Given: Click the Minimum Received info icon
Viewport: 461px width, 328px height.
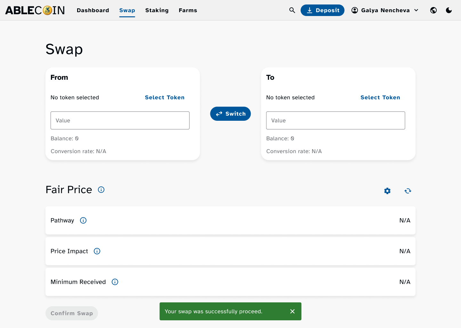Looking at the screenshot, I should (x=115, y=282).
